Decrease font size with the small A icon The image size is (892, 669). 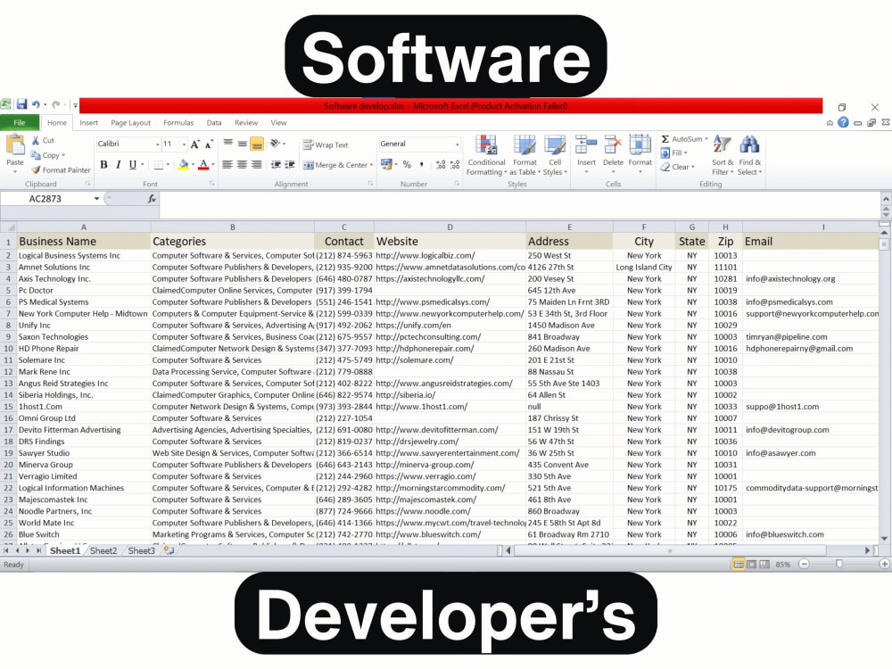208,144
